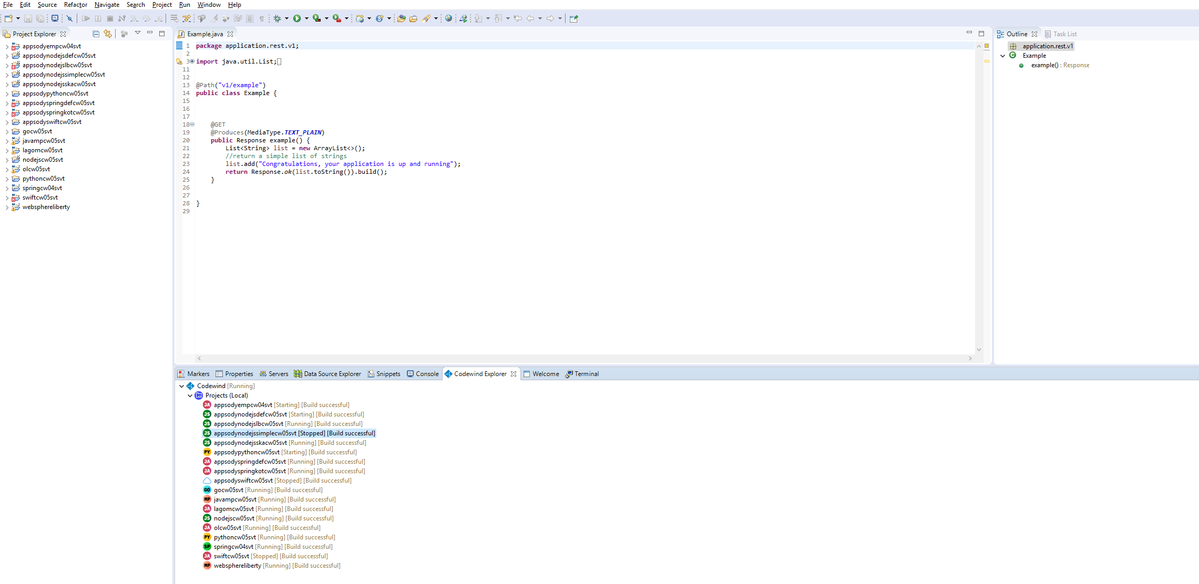This screenshot has width=1199, height=584.
Task: Expand the folded import statement on line 3
Action: click(192, 61)
